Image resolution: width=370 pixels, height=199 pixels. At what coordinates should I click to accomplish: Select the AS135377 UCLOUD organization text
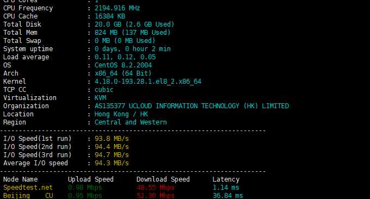coord(192,106)
